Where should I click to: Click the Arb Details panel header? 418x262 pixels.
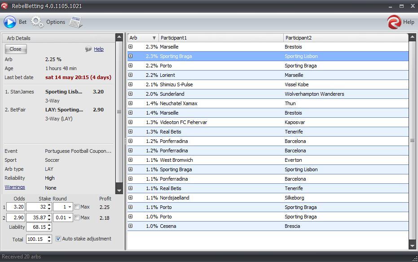coord(59,38)
